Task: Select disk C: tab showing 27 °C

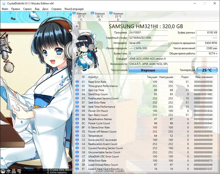Action: point(81,16)
